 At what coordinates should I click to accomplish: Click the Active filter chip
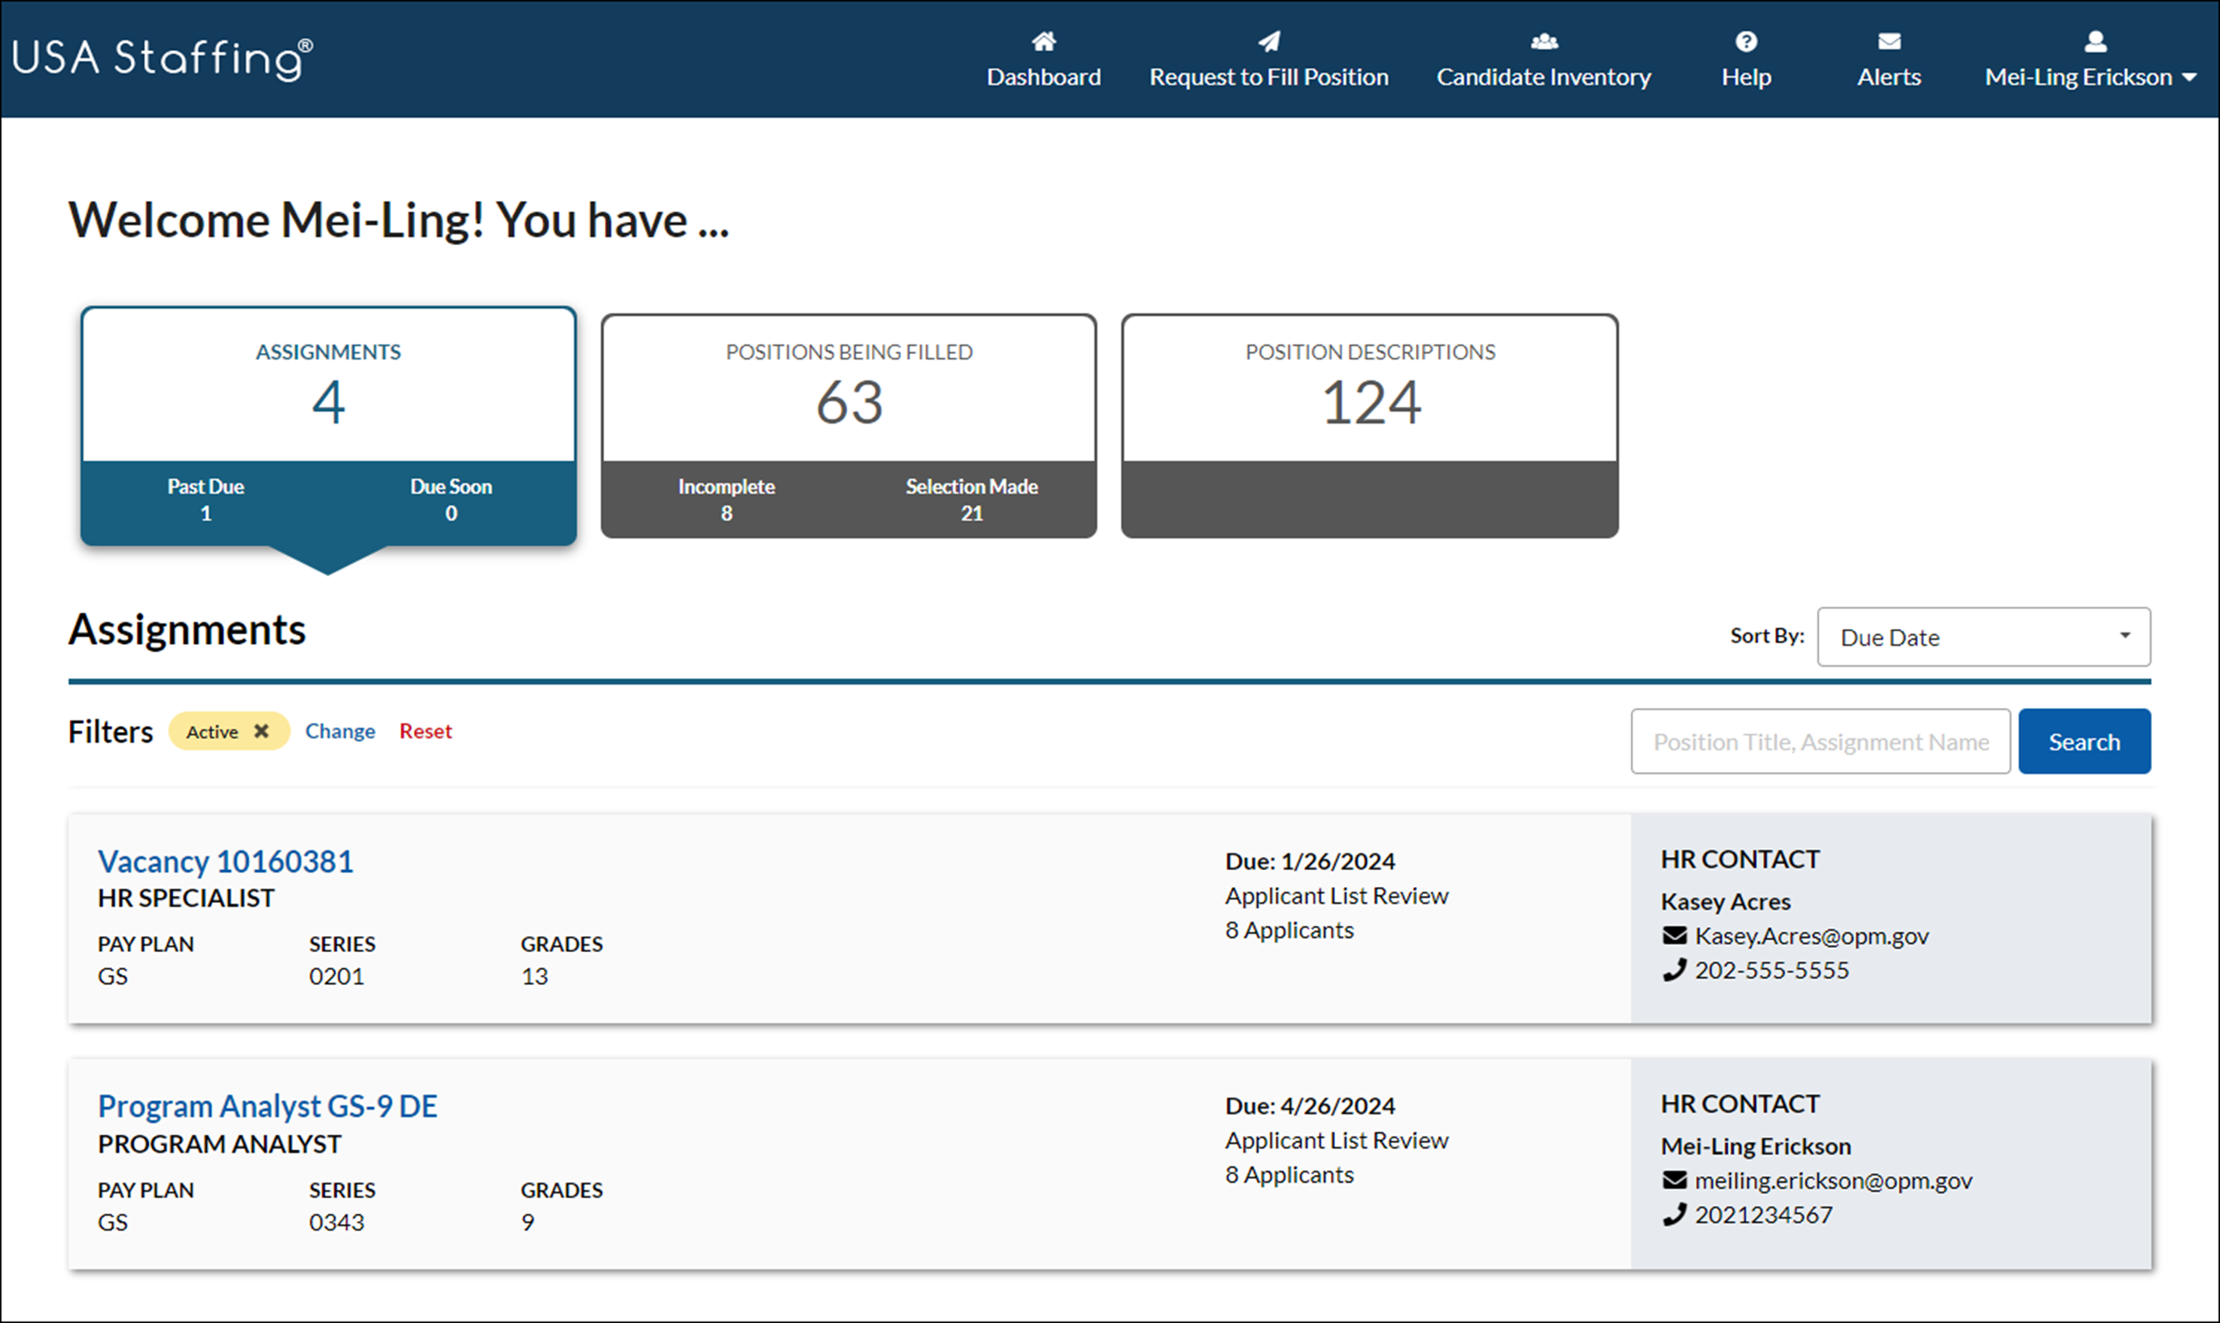point(229,731)
